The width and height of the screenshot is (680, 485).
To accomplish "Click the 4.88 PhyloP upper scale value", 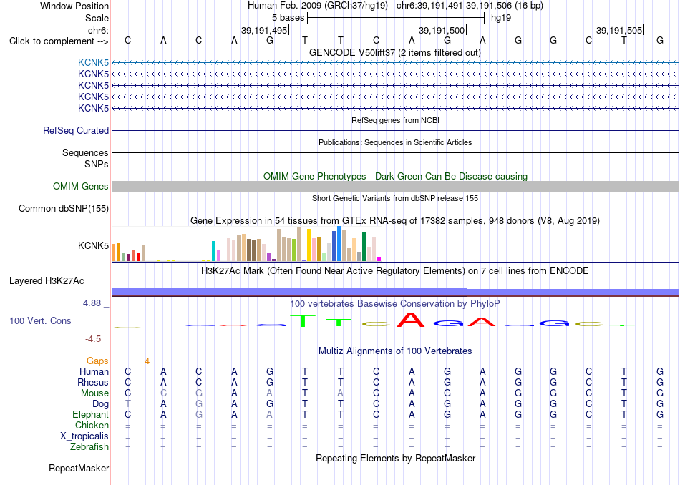I will coord(92,303).
